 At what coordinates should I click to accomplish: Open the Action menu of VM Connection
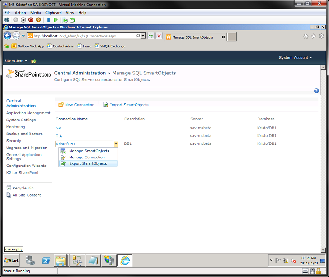pyautogui.click(x=20, y=13)
